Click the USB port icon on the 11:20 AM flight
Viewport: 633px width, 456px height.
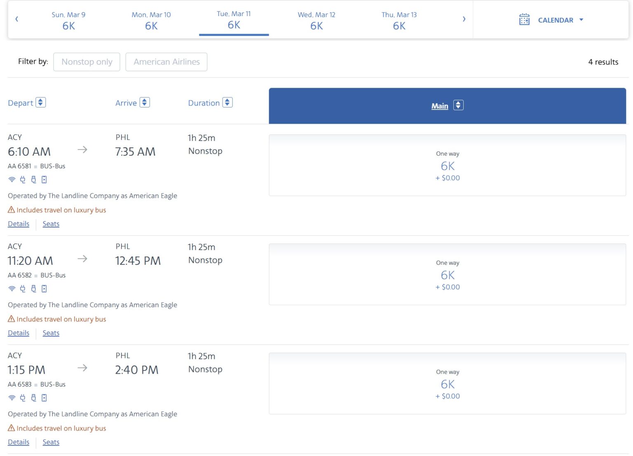click(x=33, y=288)
